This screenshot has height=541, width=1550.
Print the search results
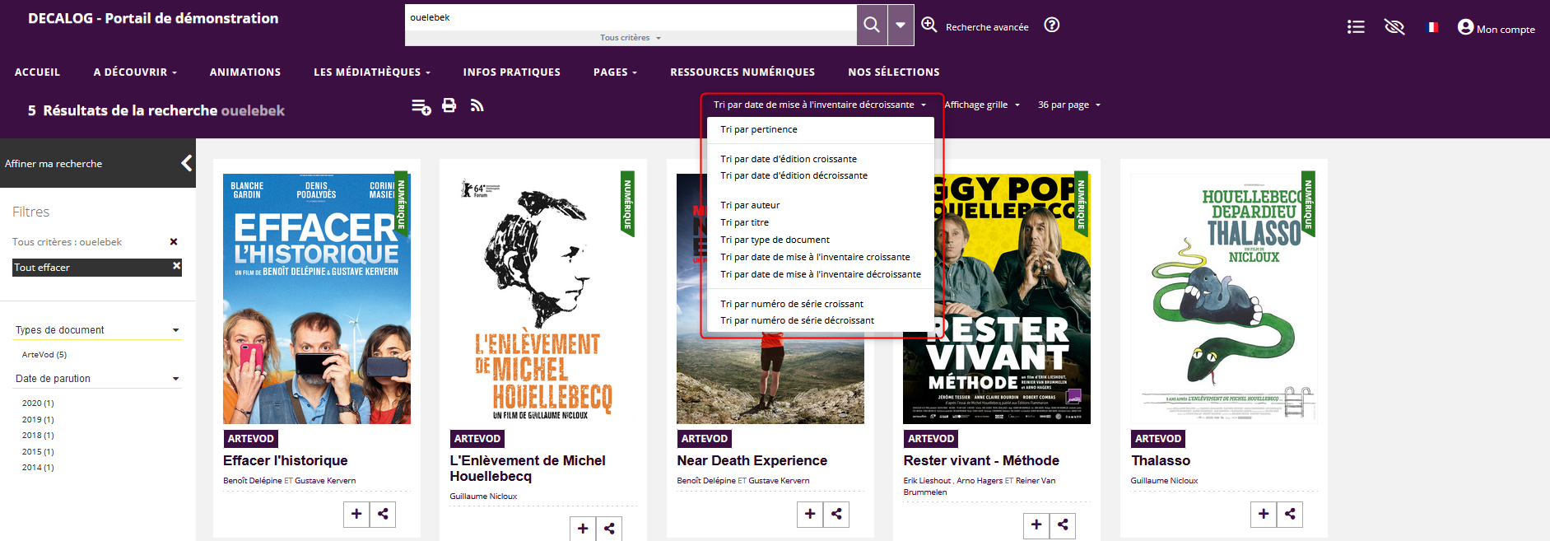click(x=449, y=105)
